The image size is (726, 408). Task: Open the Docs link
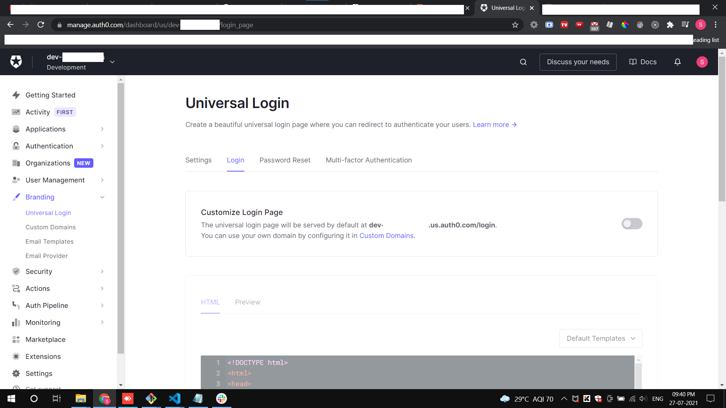point(643,62)
